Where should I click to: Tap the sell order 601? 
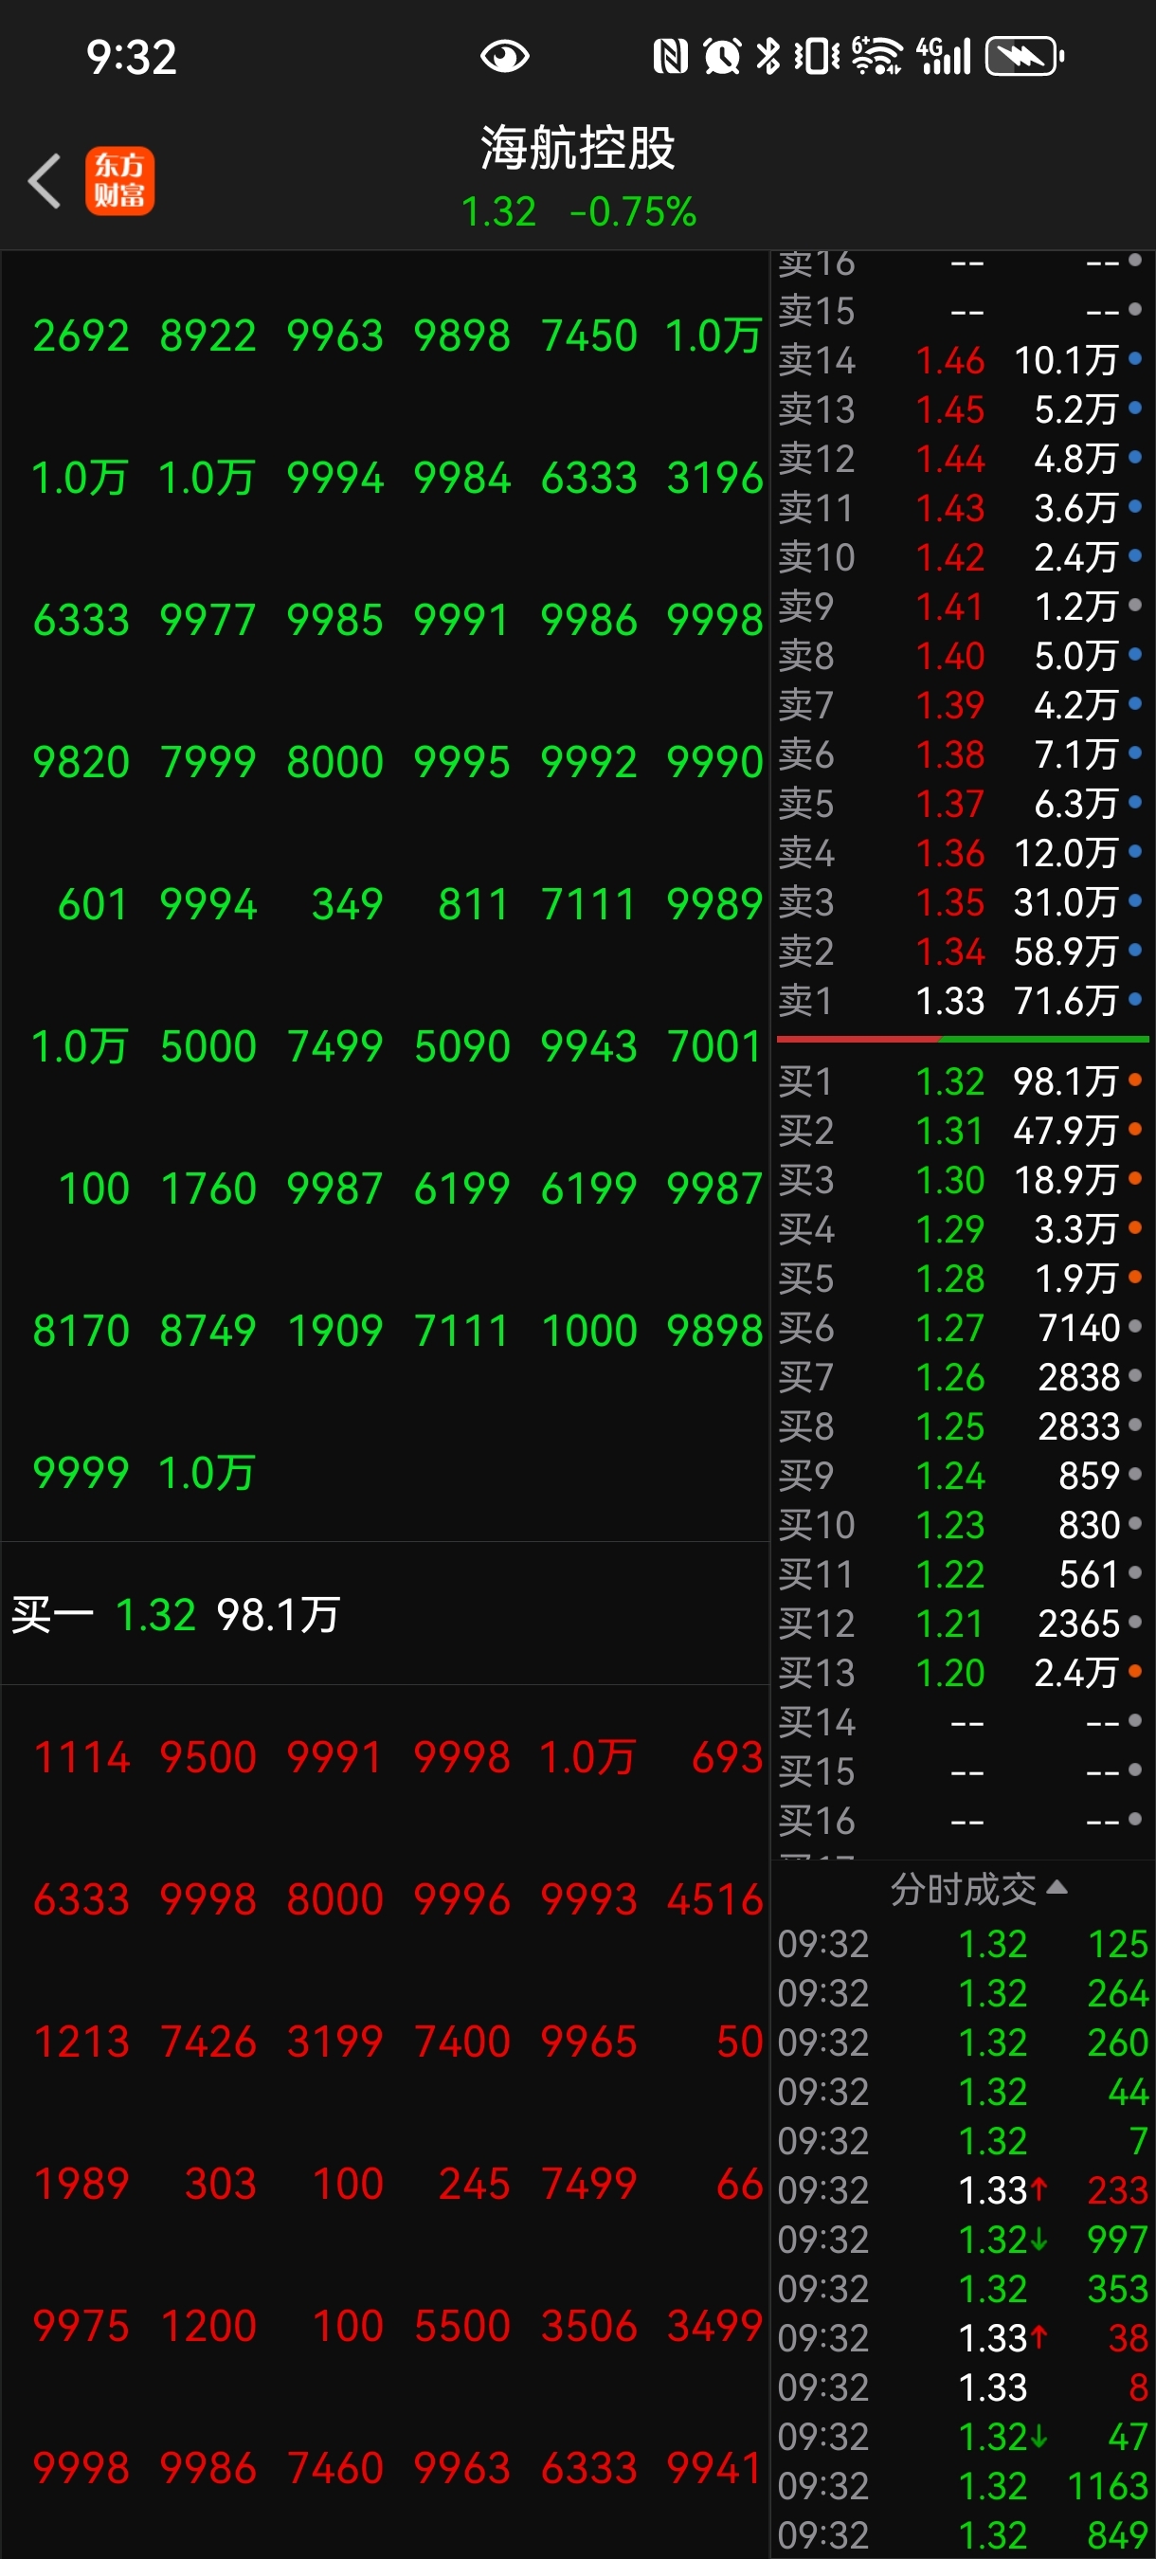coord(94,904)
